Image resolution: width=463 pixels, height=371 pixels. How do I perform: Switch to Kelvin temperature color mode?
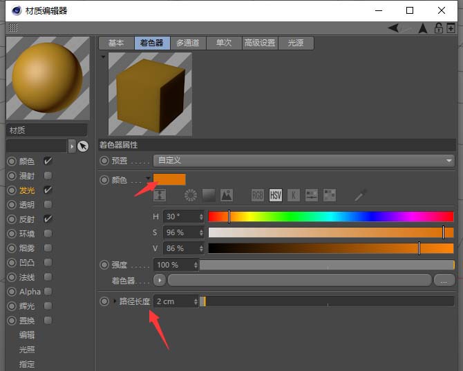point(294,195)
